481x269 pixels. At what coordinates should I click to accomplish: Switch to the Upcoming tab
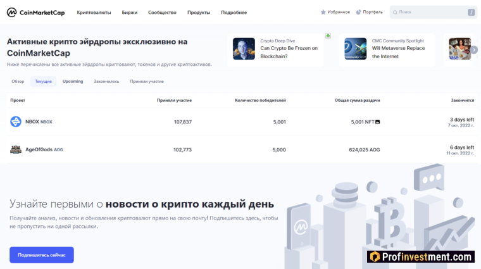pyautogui.click(x=73, y=81)
